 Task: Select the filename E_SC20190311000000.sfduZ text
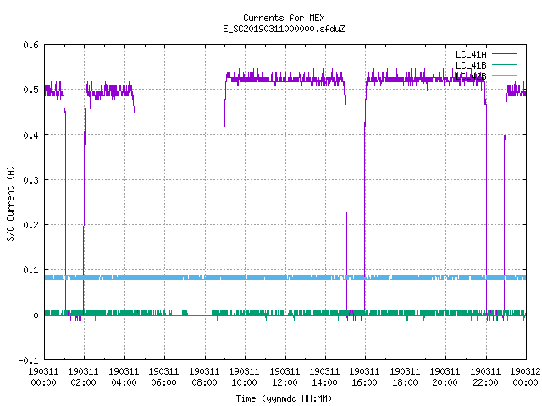(284, 29)
